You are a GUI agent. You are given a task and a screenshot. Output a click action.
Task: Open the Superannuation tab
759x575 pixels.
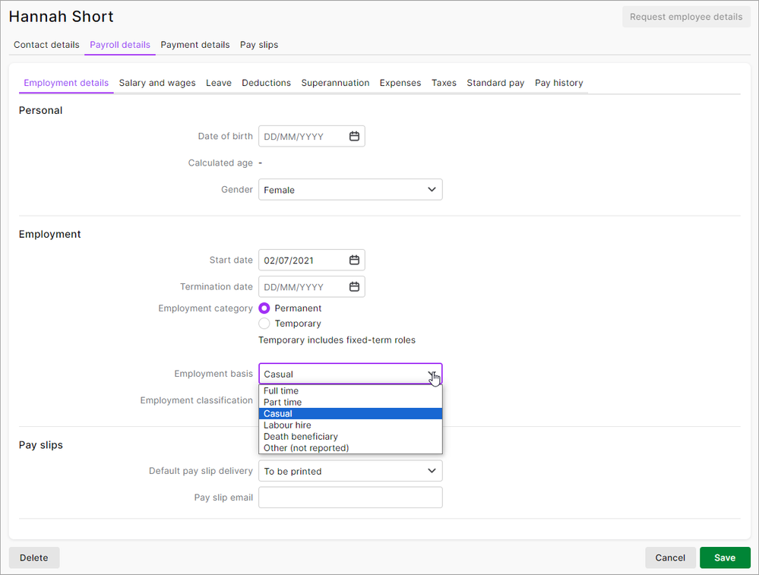tap(335, 83)
